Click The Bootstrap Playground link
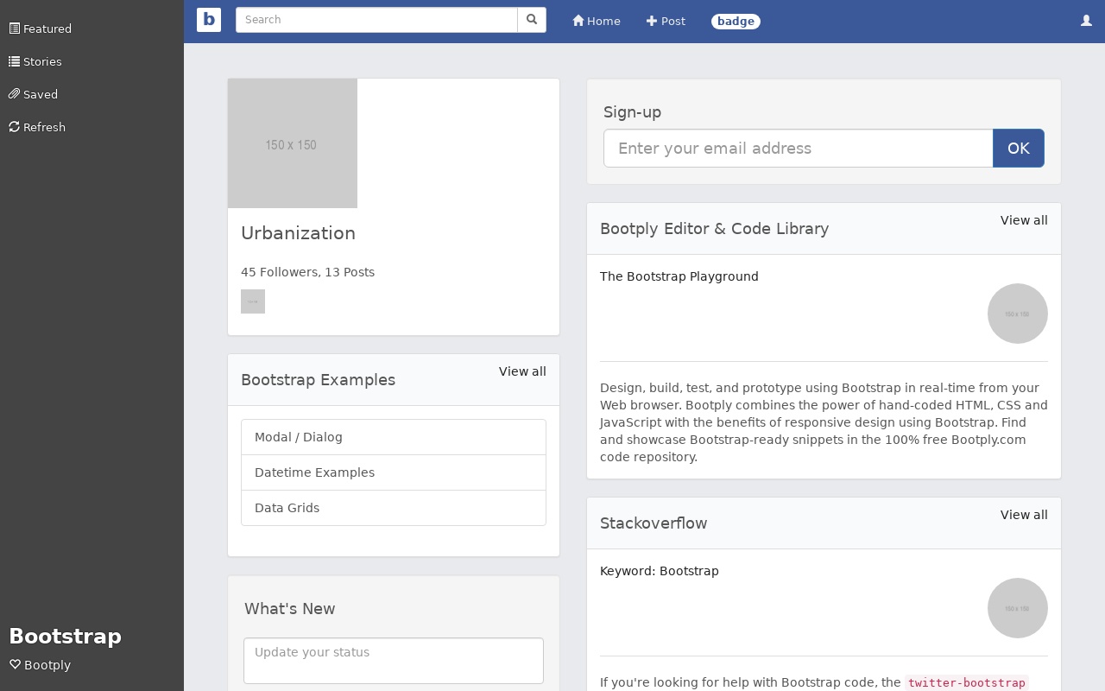 [x=679, y=276]
